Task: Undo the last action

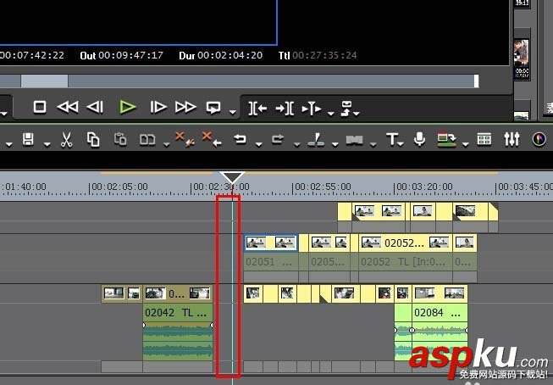Action: (240, 139)
